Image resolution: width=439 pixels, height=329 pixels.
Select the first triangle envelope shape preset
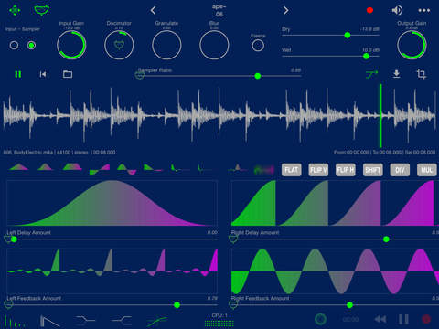pyautogui.click(x=19, y=167)
